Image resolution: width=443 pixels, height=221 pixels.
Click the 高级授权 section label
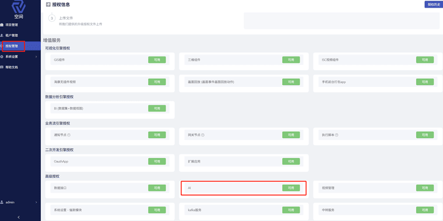(52, 176)
